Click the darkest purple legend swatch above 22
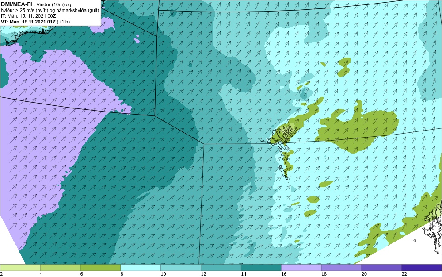The width and height of the screenshot is (442, 277). click(x=422, y=268)
